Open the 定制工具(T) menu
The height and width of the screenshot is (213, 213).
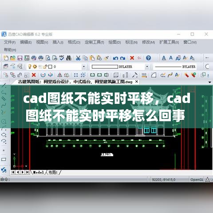click(x=95, y=42)
